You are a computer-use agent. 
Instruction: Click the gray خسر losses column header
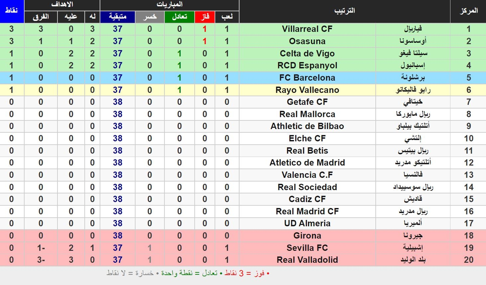[x=150, y=17]
